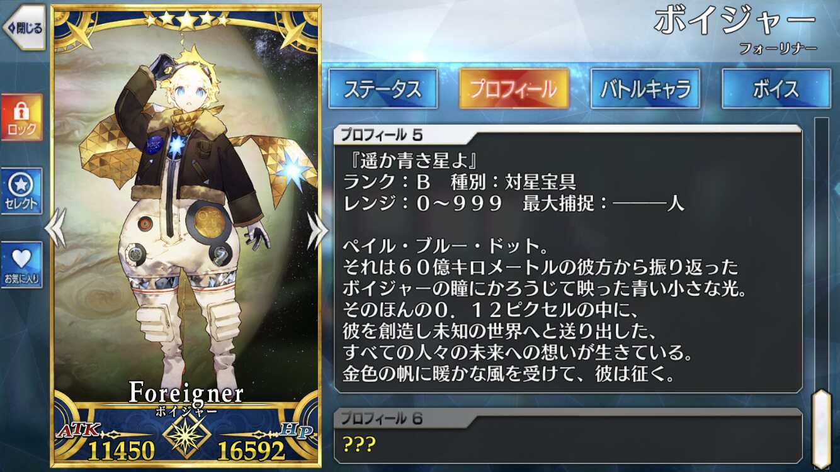Select the プロフィール tab
The image size is (840, 472).
coord(514,89)
